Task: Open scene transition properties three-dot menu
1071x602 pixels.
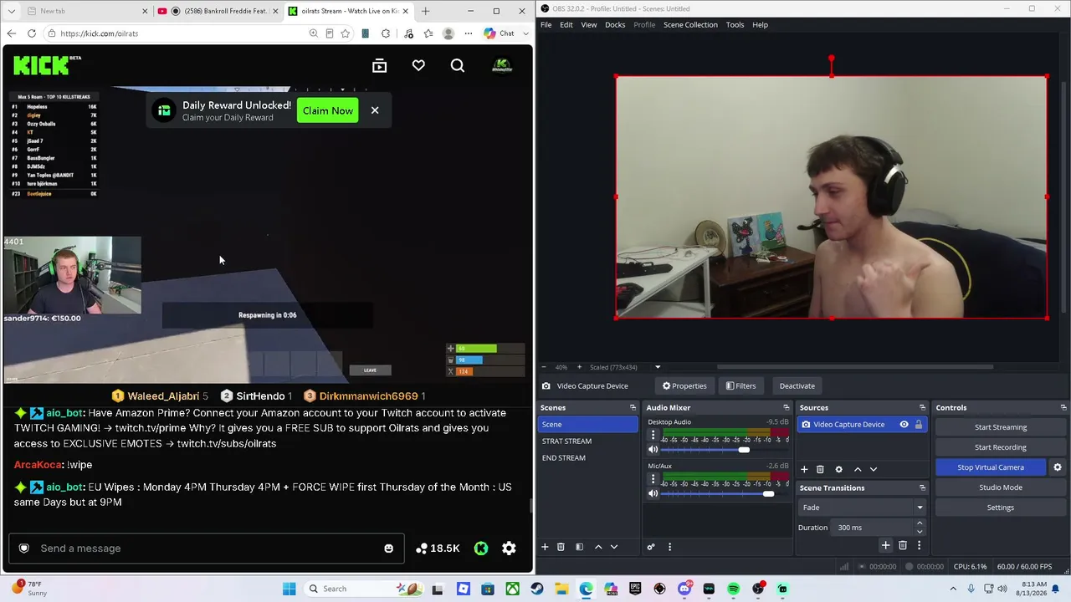Action: (919, 546)
